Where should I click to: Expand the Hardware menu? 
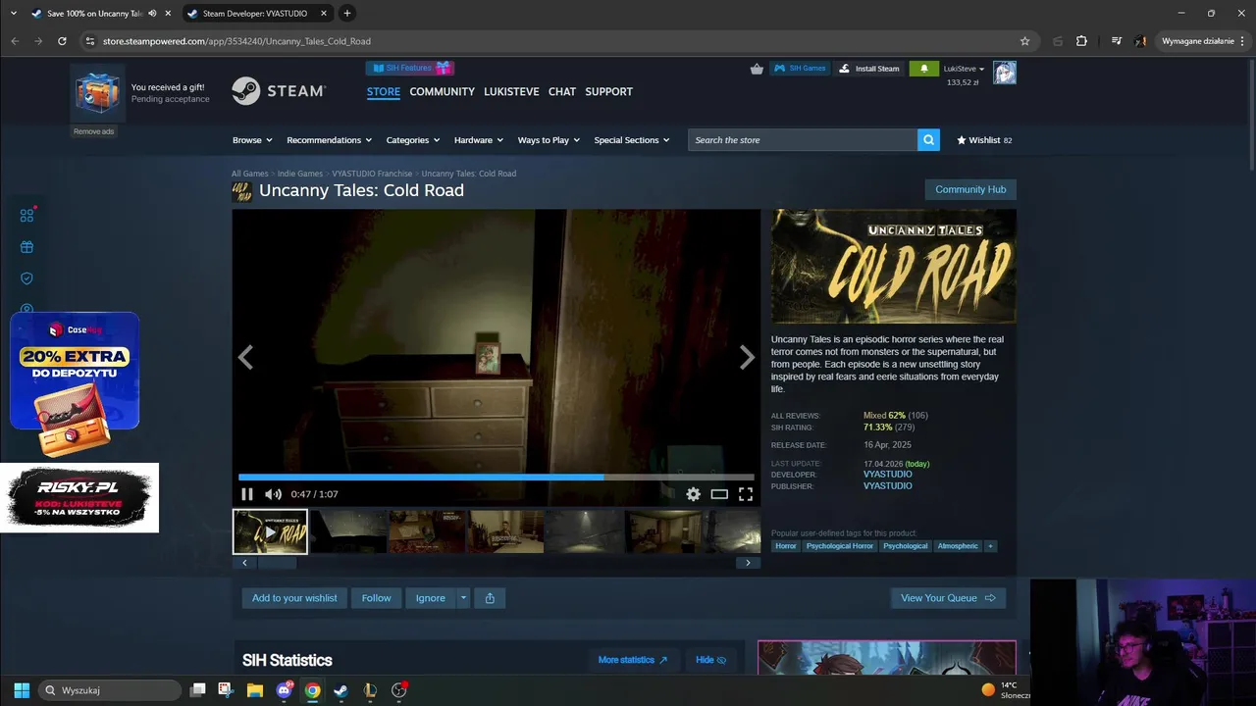point(478,140)
